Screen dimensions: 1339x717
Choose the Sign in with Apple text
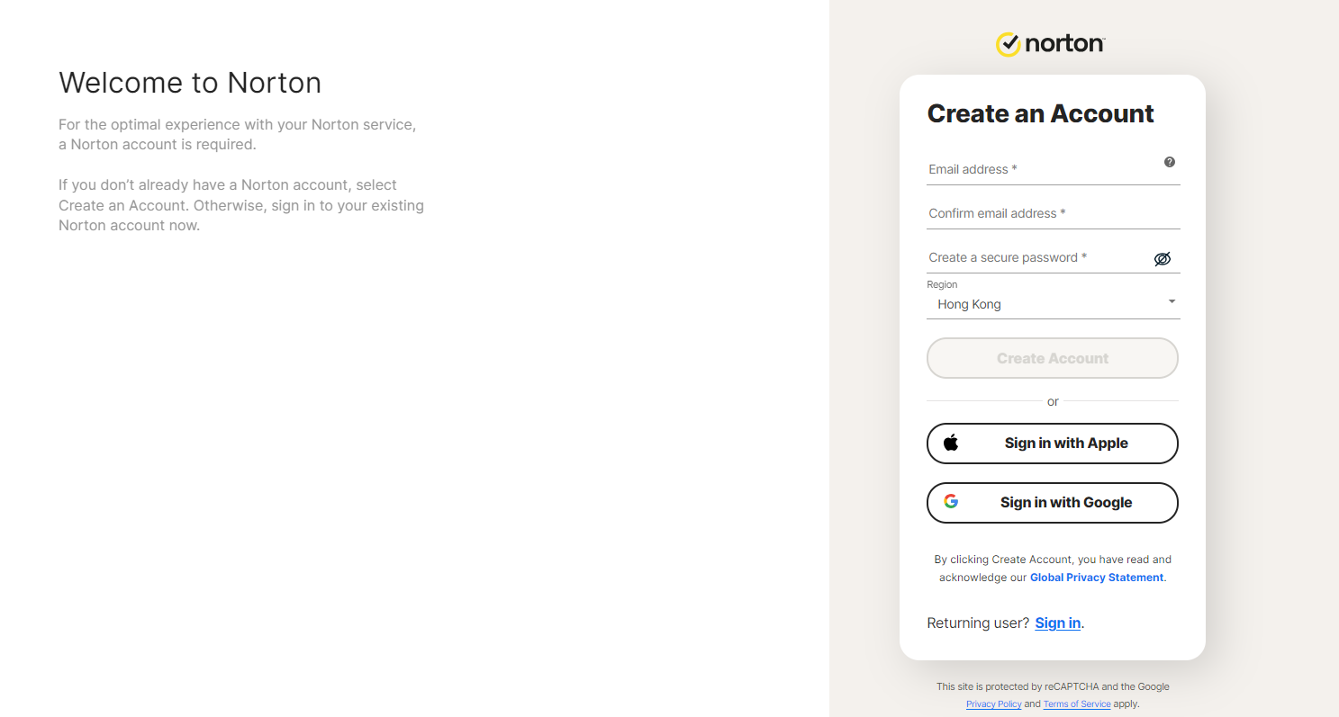(1066, 443)
